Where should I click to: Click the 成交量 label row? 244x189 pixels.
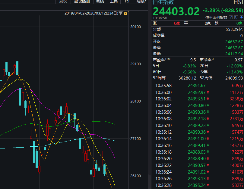[x=198, y=36]
